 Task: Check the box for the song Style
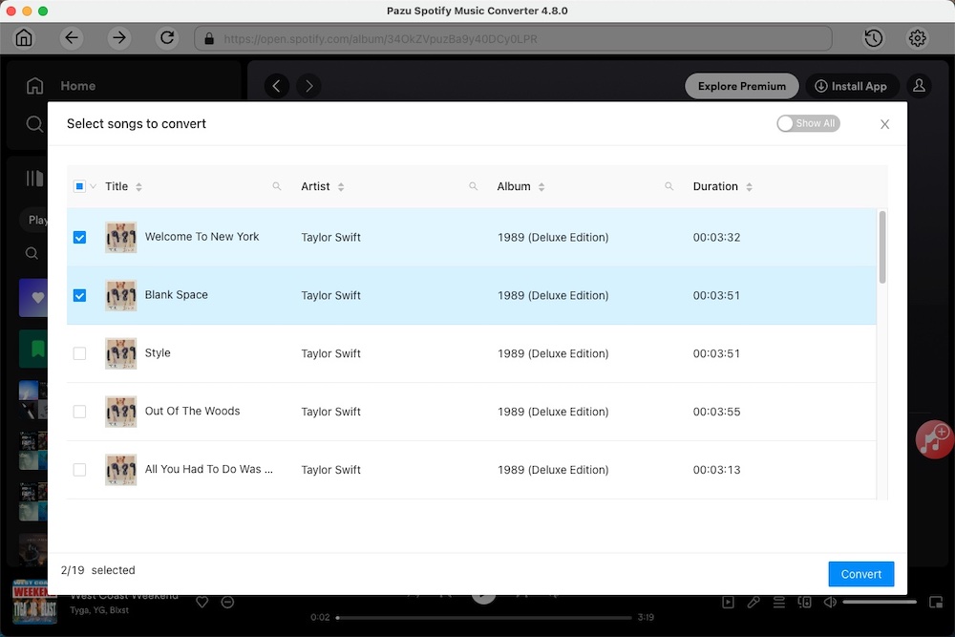79,353
